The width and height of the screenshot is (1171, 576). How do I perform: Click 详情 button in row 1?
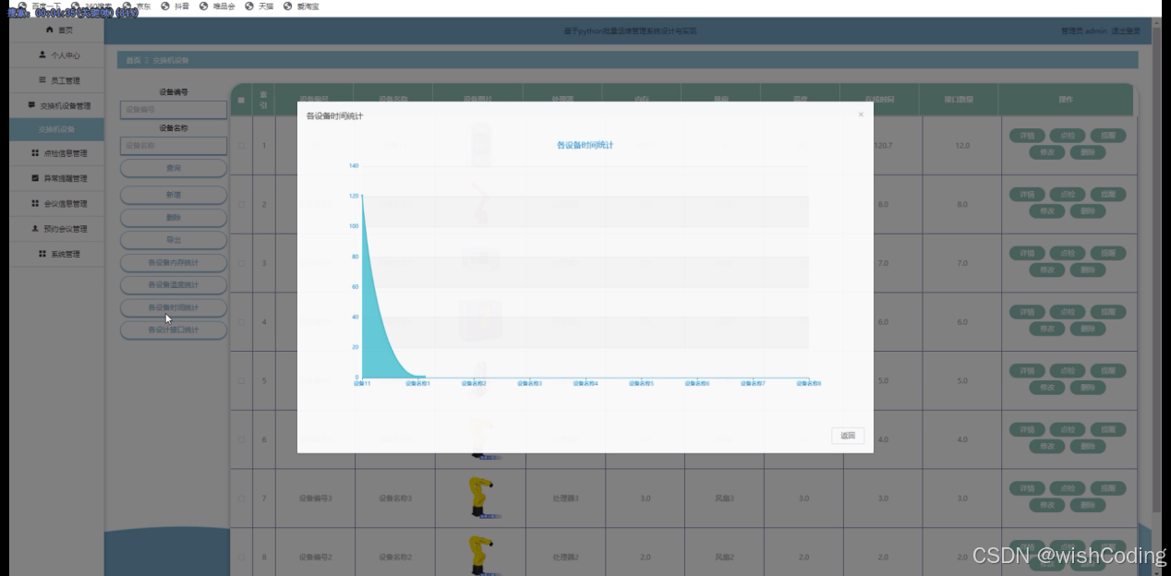click(x=1027, y=136)
